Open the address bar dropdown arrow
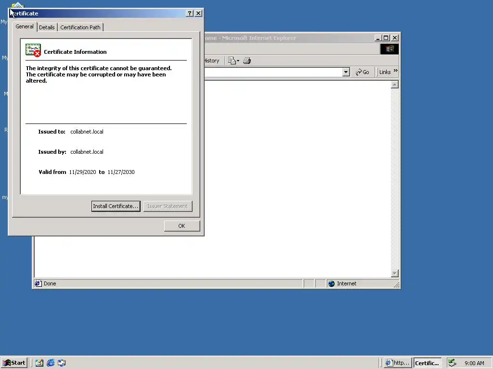This screenshot has width=493, height=369. (346, 72)
